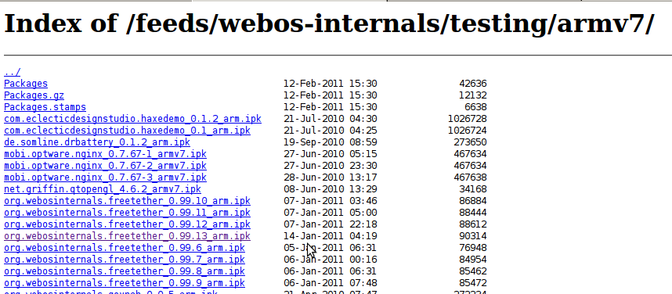The height and width of the screenshot is (294, 672).
Task: Click the size value 34168
Action: 473,188
